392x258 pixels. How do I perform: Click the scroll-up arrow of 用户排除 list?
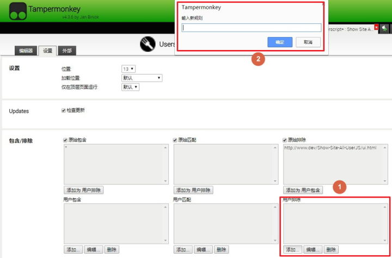[384, 207]
